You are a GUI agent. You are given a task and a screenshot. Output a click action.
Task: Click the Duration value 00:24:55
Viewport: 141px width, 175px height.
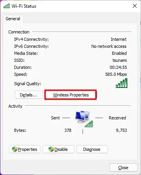click(118, 67)
